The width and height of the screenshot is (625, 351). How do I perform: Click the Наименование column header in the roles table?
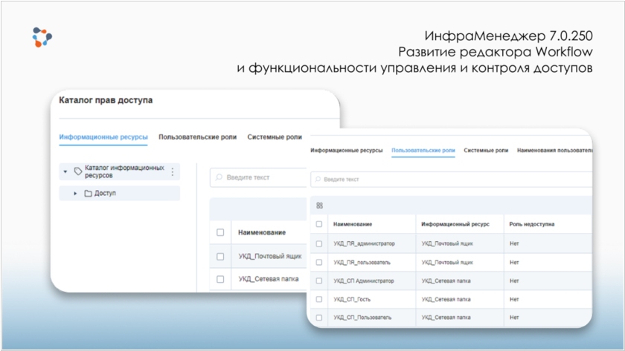353,224
